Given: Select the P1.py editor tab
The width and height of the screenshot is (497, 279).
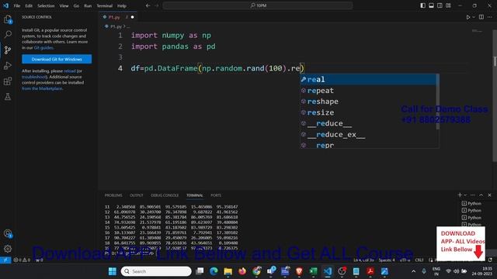Looking at the screenshot, I should tap(116, 17).
